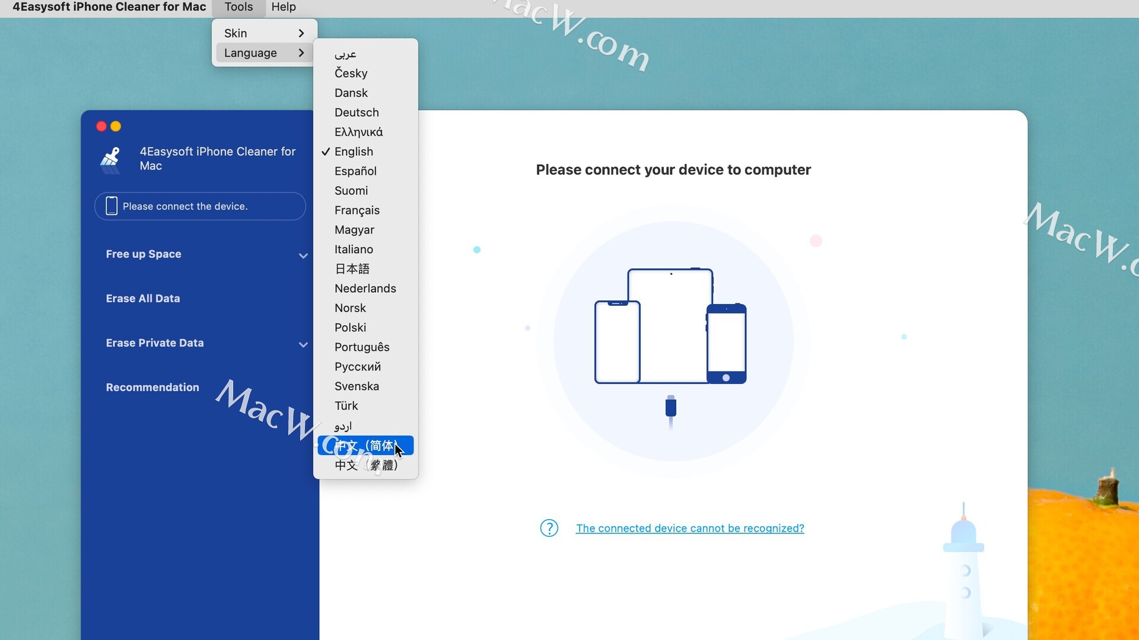
Task: Click 'Please connect your device to computer' heading
Action: tap(673, 169)
